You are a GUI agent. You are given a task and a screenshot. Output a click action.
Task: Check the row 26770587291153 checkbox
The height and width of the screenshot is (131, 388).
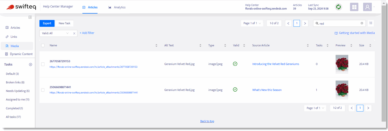coord(43,64)
